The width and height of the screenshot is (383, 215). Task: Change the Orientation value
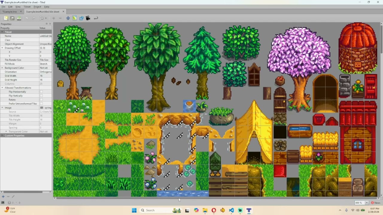tap(45, 72)
